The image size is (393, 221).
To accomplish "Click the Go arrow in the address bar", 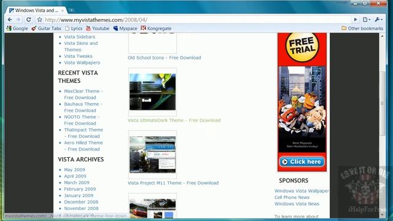I will [356, 20].
